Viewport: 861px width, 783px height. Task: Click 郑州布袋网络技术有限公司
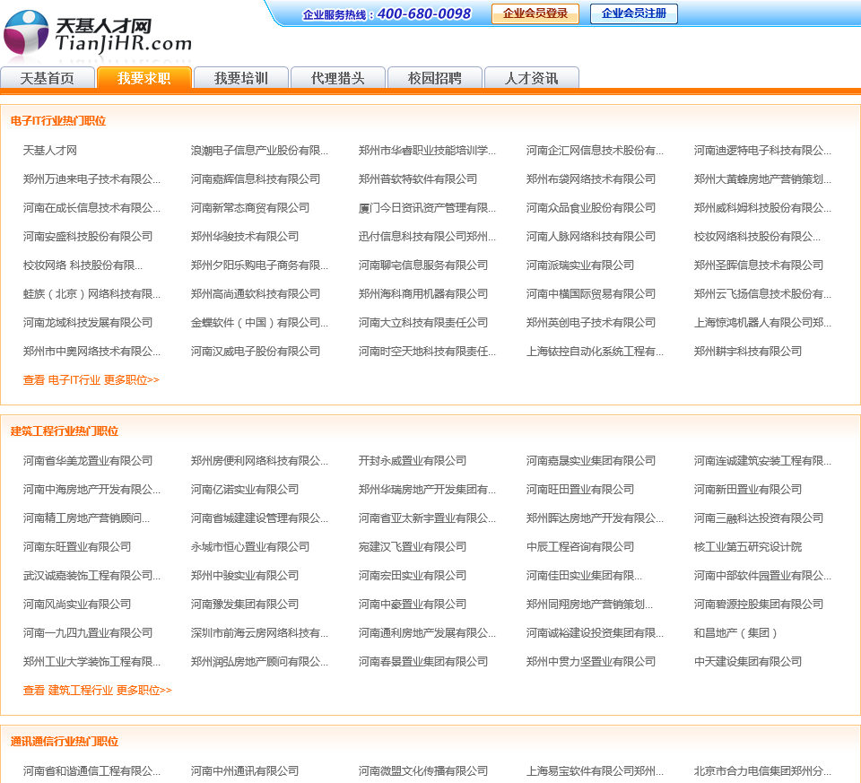(591, 179)
